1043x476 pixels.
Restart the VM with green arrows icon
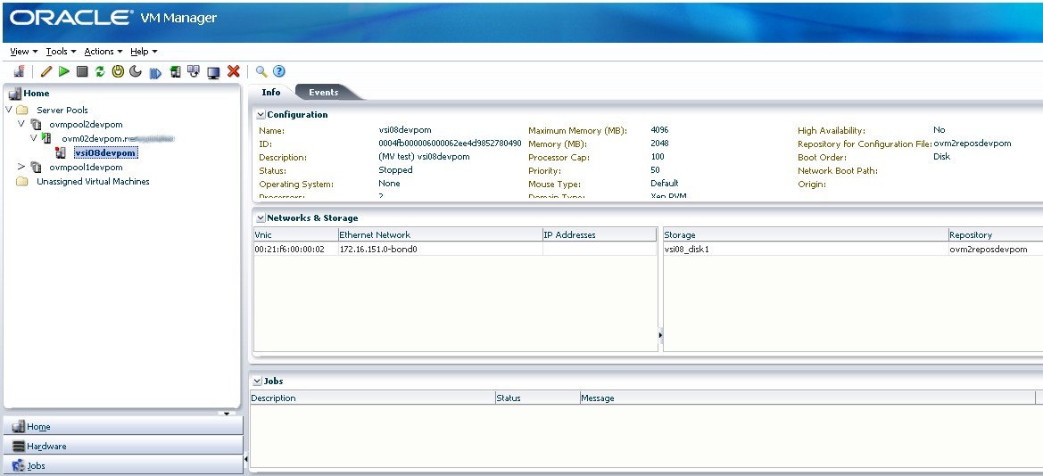click(100, 71)
